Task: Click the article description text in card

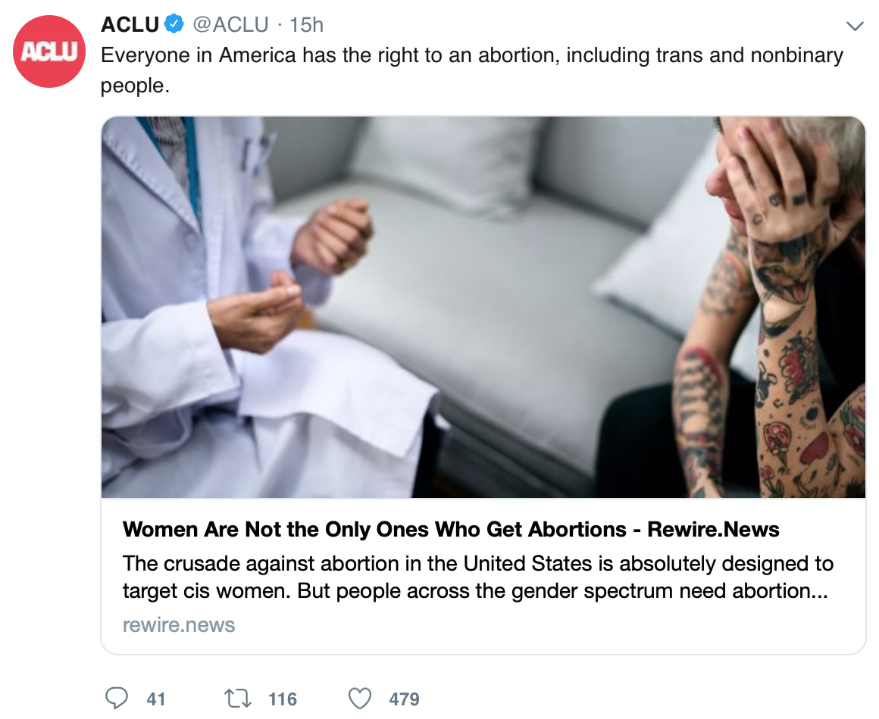Action: pos(477,577)
